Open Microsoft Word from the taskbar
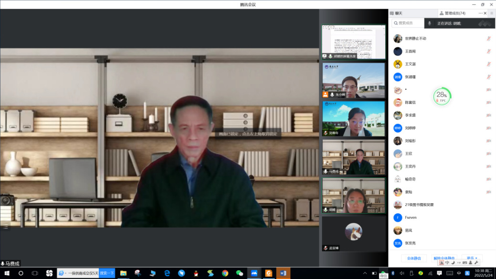Viewport: 496px width, 279px height. click(x=283, y=273)
